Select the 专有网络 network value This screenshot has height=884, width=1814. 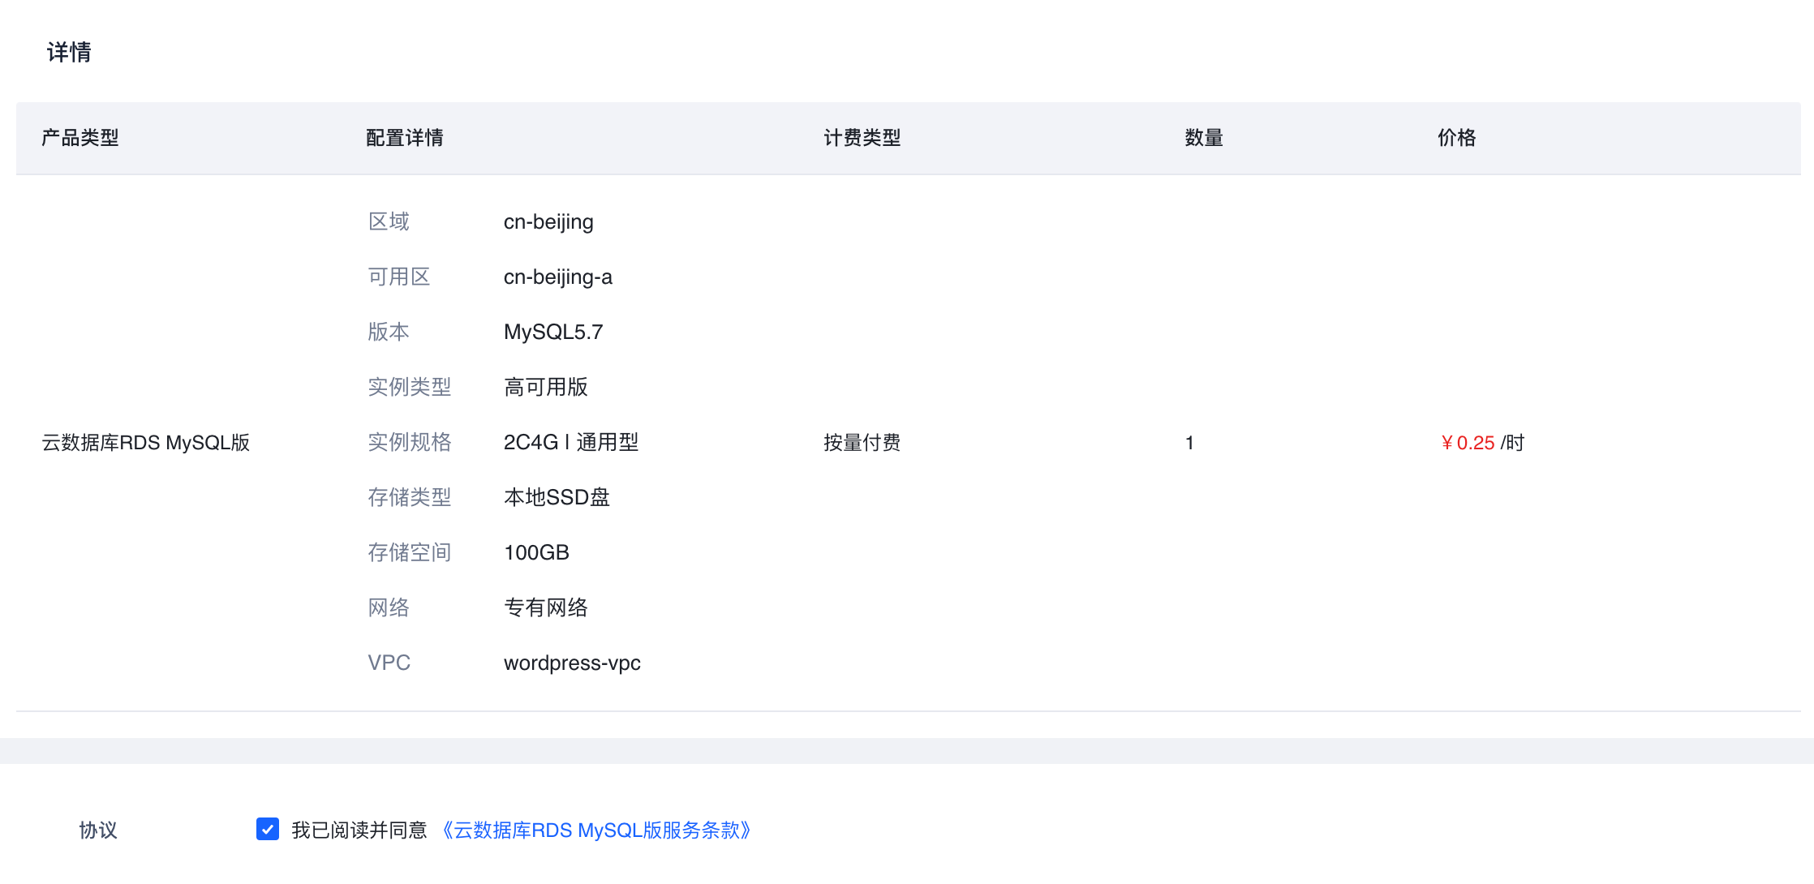coord(546,608)
